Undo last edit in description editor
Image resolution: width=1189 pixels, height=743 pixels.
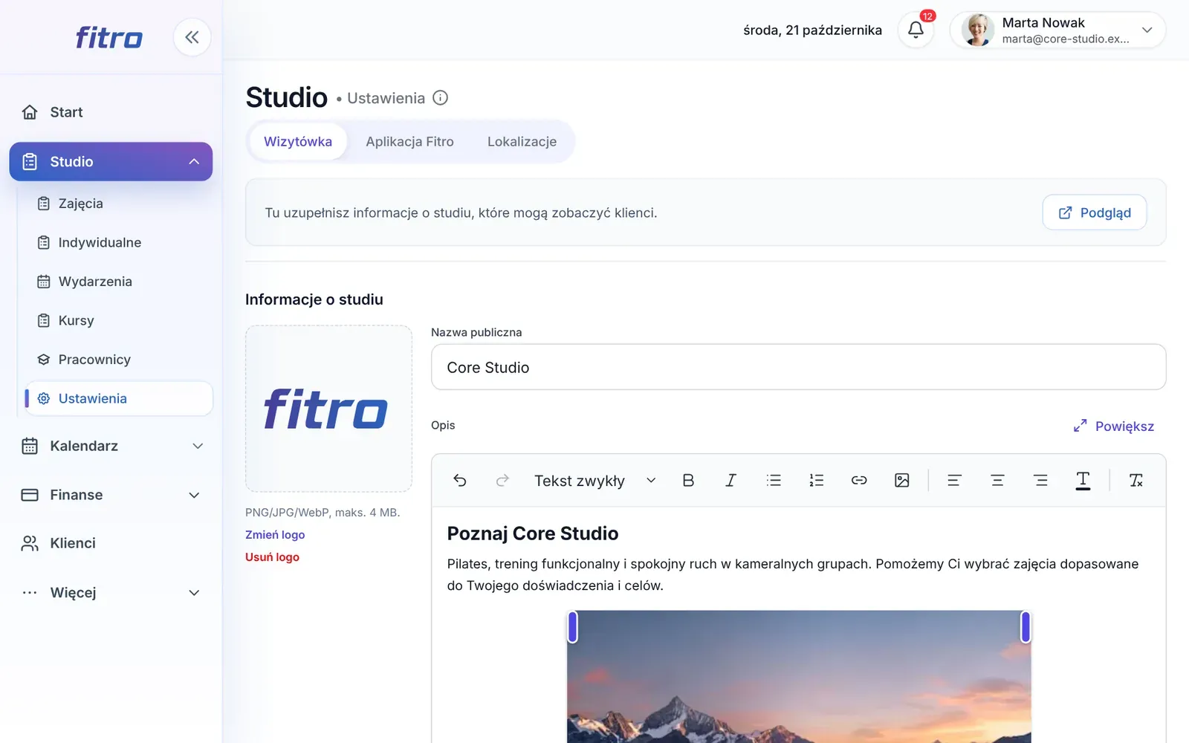[460, 481]
